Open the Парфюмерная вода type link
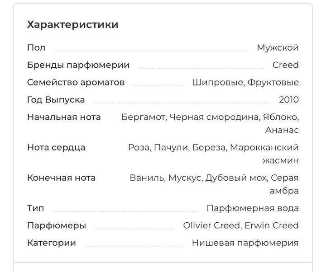This screenshot has width=326, height=272. point(252,208)
